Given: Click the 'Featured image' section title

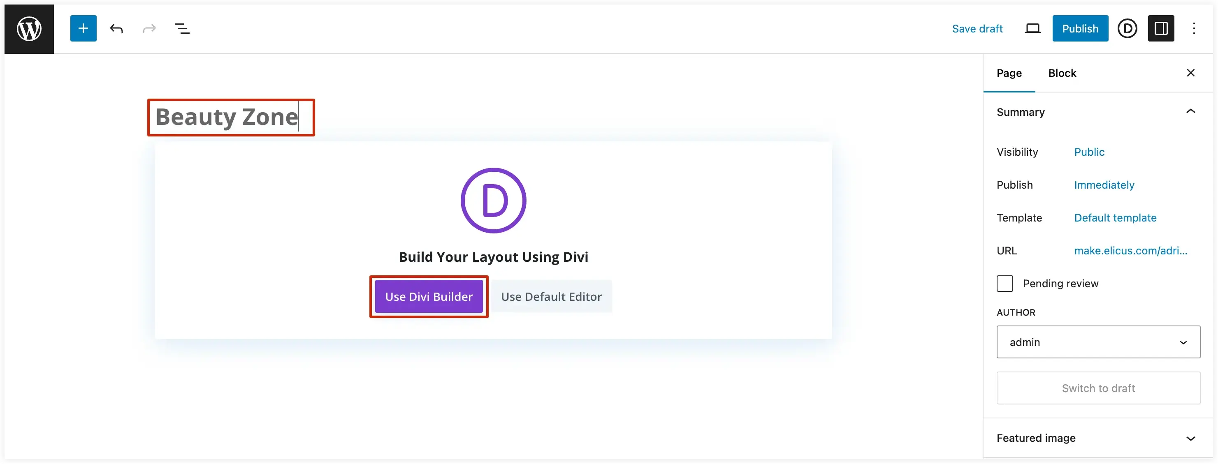Looking at the screenshot, I should pyautogui.click(x=1036, y=439).
